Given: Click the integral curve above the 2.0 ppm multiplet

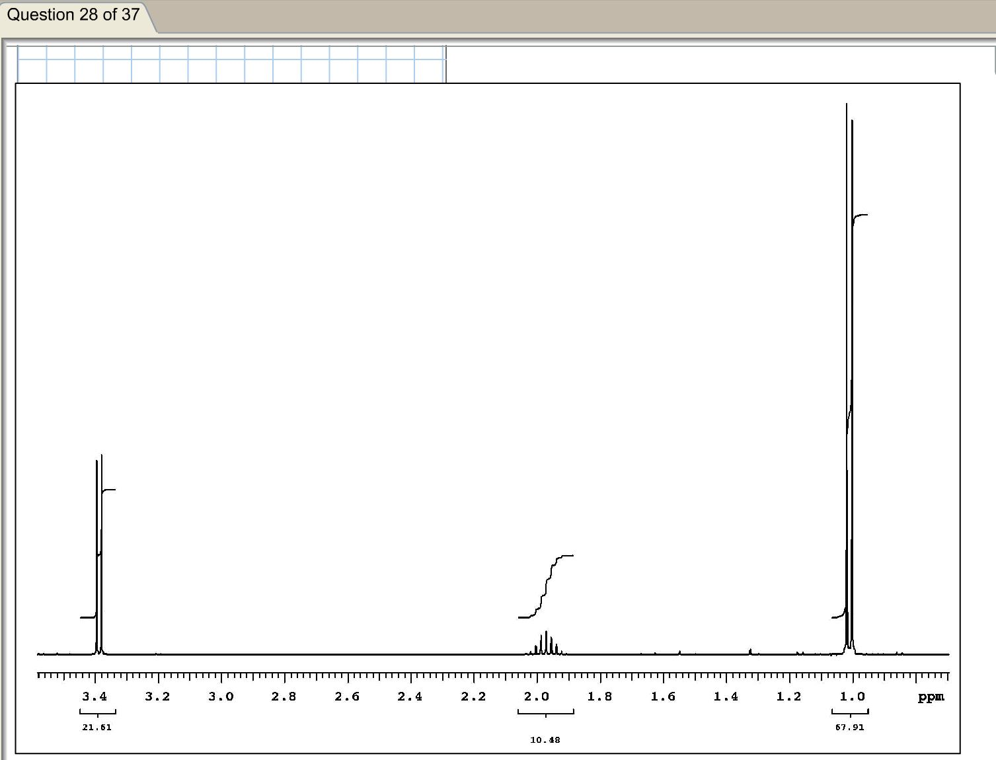Looking at the screenshot, I should tap(545, 588).
